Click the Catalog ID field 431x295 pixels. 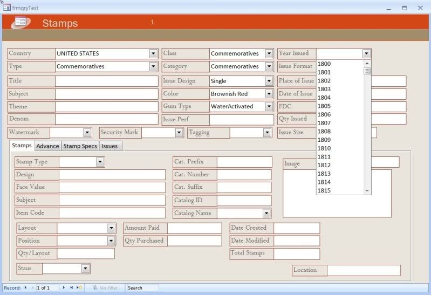tap(244, 201)
